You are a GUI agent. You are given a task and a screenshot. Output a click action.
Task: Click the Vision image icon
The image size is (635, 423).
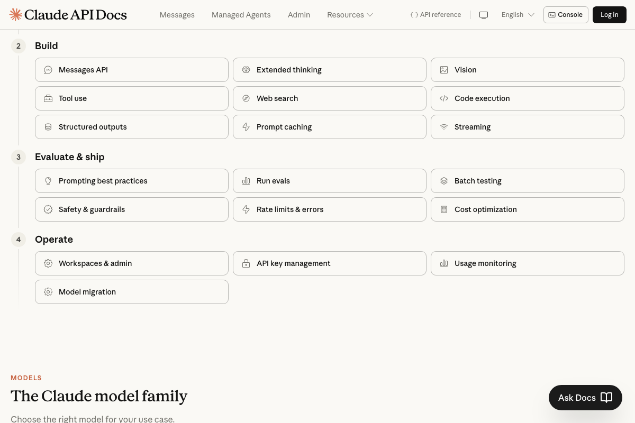(x=444, y=70)
